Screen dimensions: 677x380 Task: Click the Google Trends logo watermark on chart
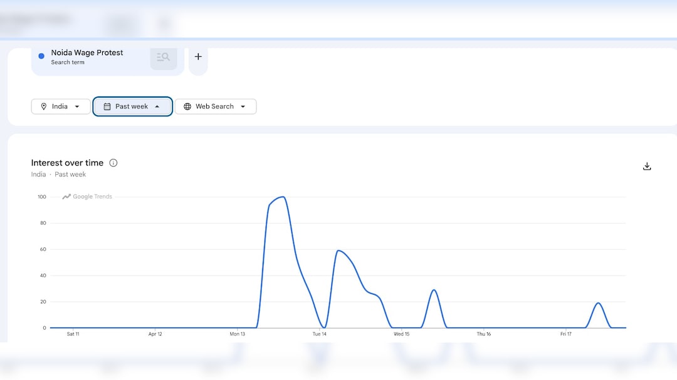(x=87, y=197)
